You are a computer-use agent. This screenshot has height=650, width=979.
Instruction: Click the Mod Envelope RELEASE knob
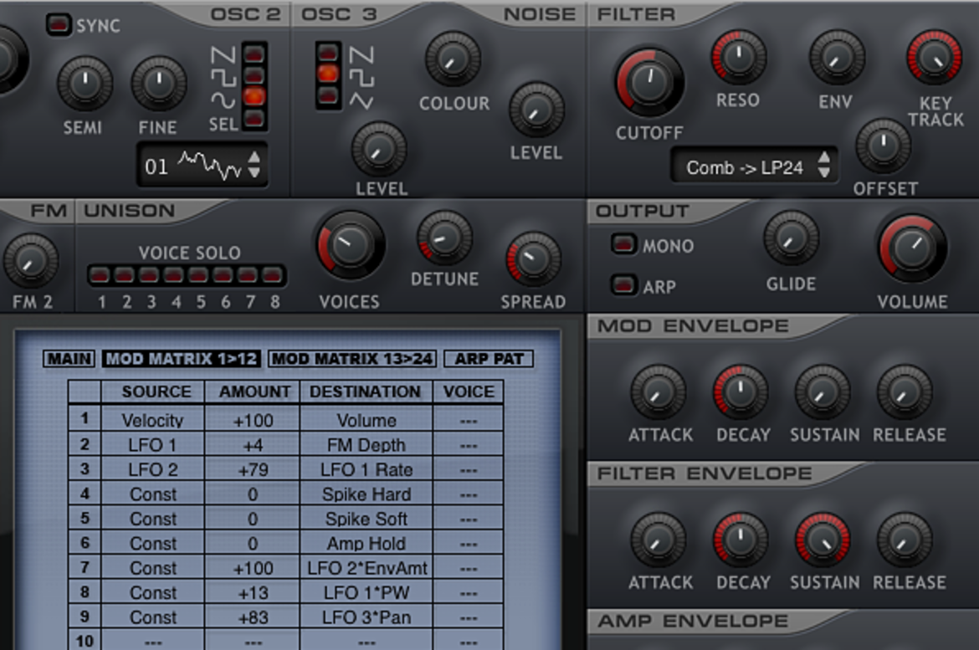pos(905,392)
